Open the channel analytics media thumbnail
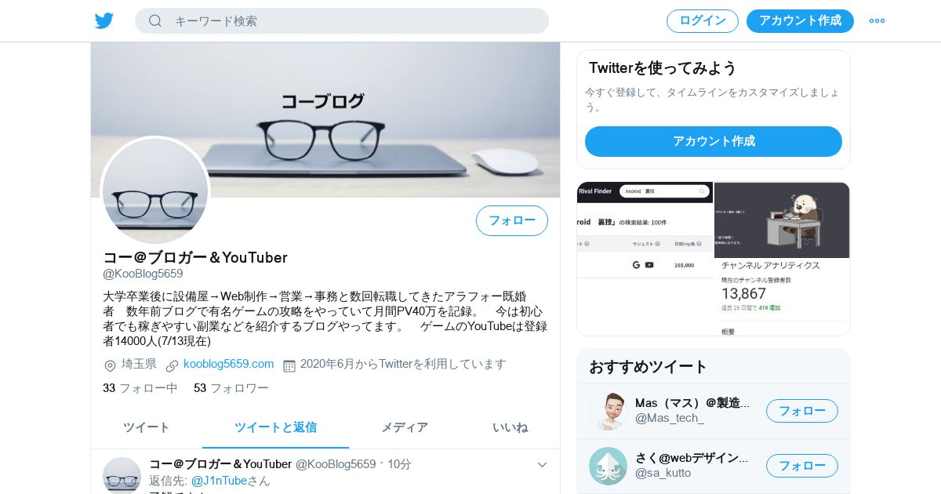The width and height of the screenshot is (941, 494). tap(782, 259)
